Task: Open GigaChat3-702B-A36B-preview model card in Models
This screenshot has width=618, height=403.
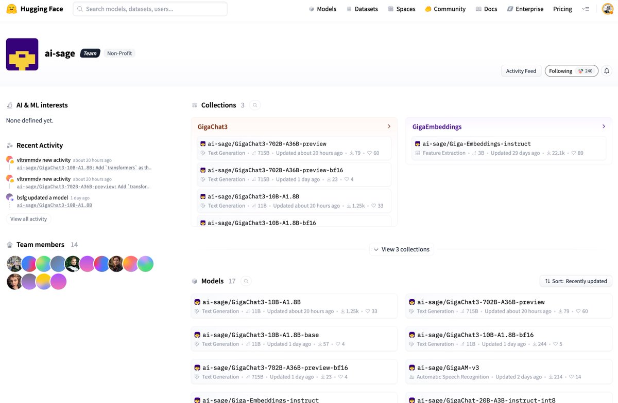Action: [x=509, y=306]
